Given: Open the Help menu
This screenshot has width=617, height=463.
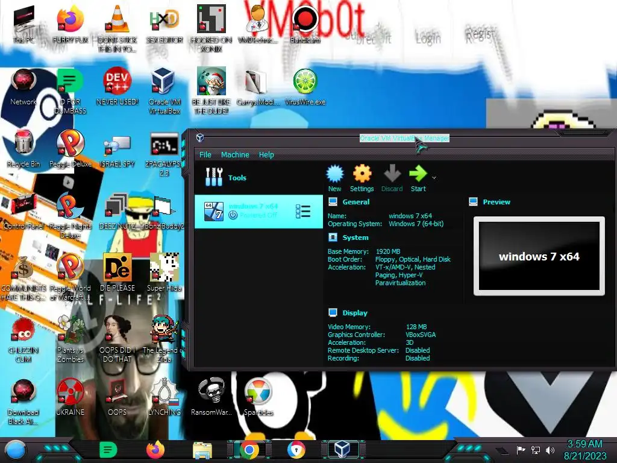Looking at the screenshot, I should pos(266,155).
